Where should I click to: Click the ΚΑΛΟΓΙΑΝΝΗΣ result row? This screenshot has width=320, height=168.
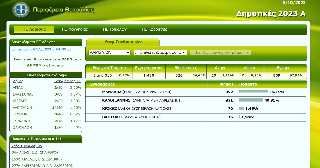196,100
